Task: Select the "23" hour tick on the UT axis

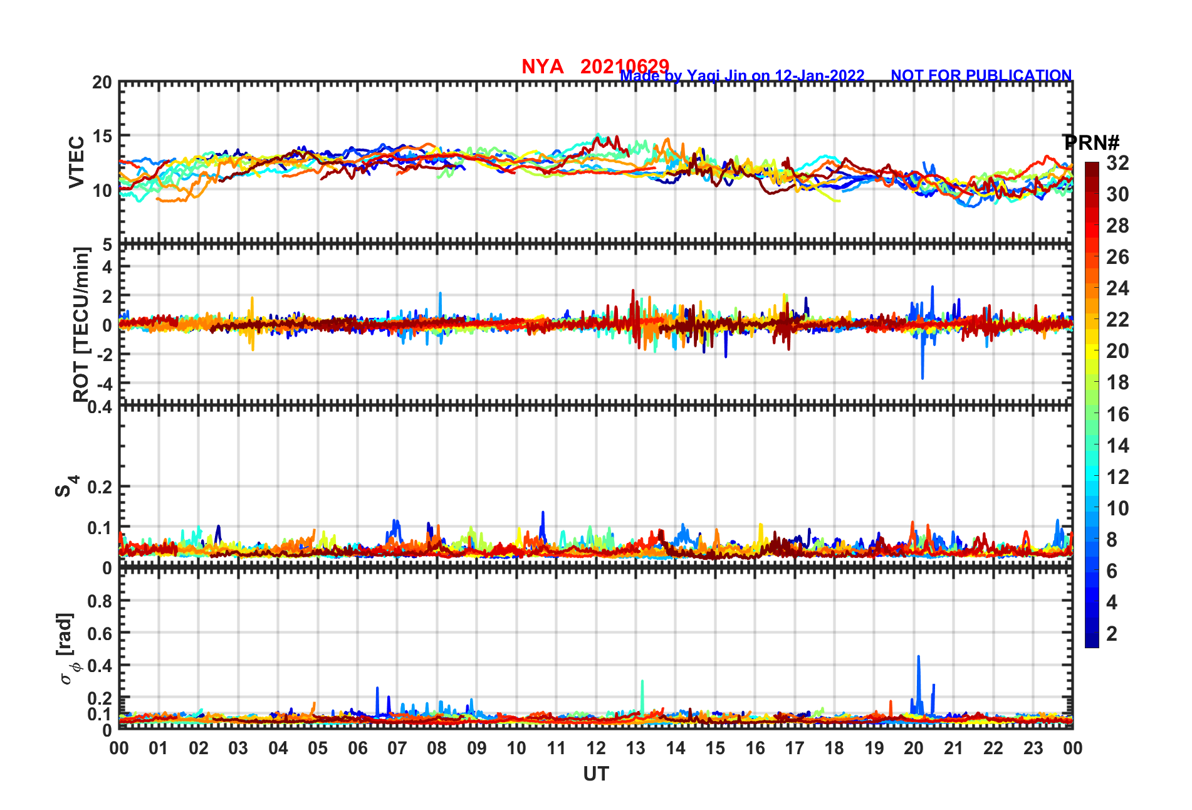Action: click(x=1033, y=748)
